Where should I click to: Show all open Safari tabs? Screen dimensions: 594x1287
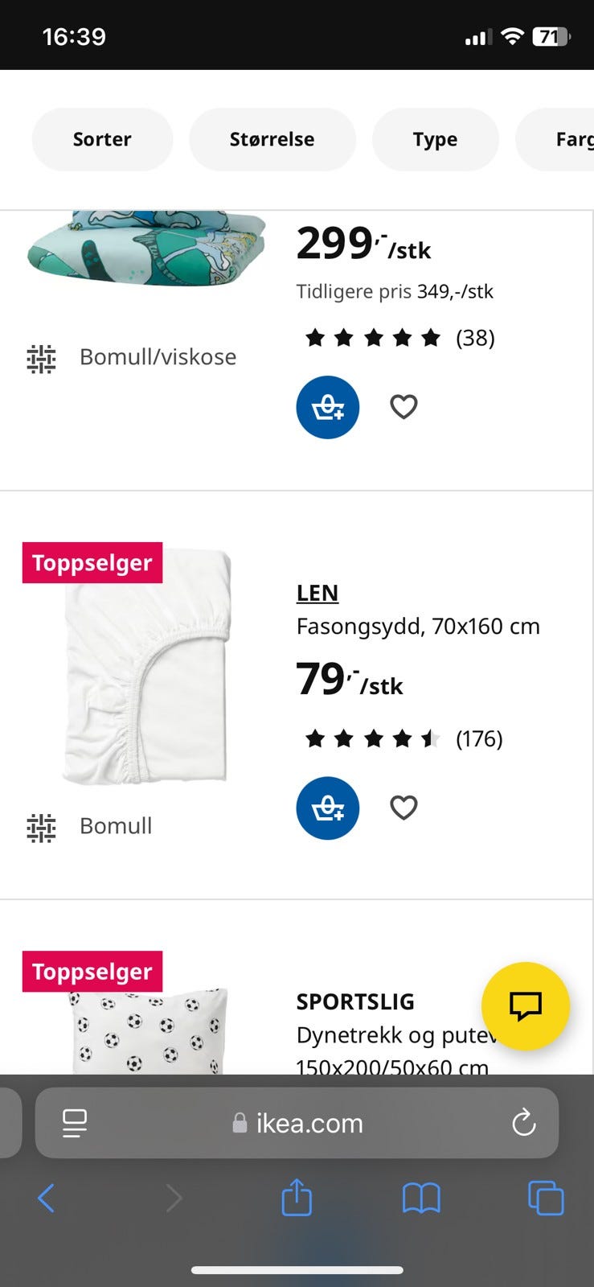coord(546,1198)
